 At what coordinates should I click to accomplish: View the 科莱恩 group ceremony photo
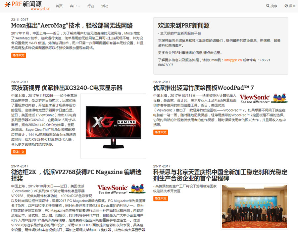pos(255,206)
